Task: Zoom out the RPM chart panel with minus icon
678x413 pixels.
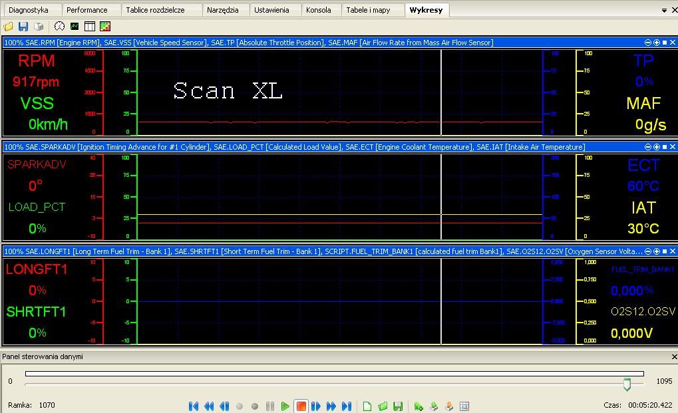Action: pos(649,43)
